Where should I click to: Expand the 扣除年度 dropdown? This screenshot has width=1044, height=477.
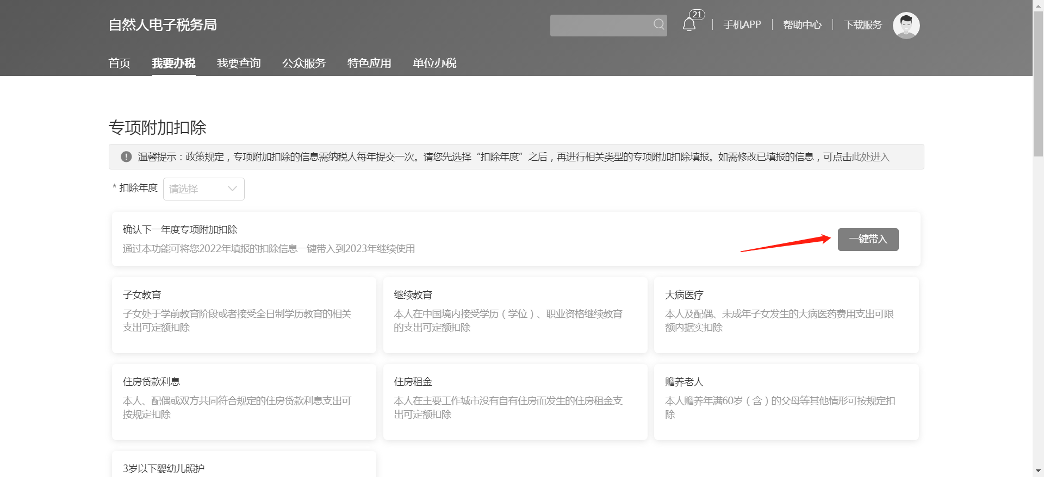pos(203,189)
